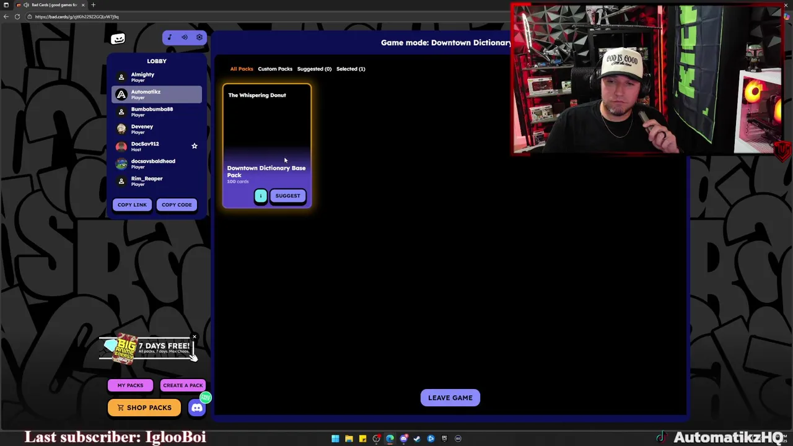Open Discord taskbar icon
This screenshot has width=793, height=446.
click(x=403, y=439)
